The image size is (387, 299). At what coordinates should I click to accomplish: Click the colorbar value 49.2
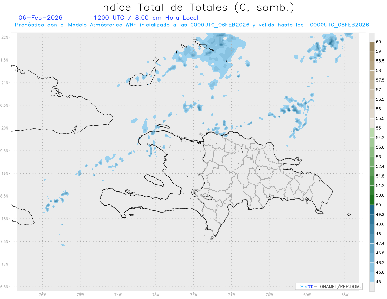(380, 214)
